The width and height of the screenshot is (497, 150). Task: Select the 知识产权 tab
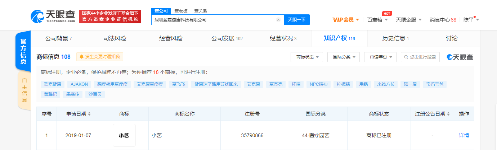click(339, 38)
